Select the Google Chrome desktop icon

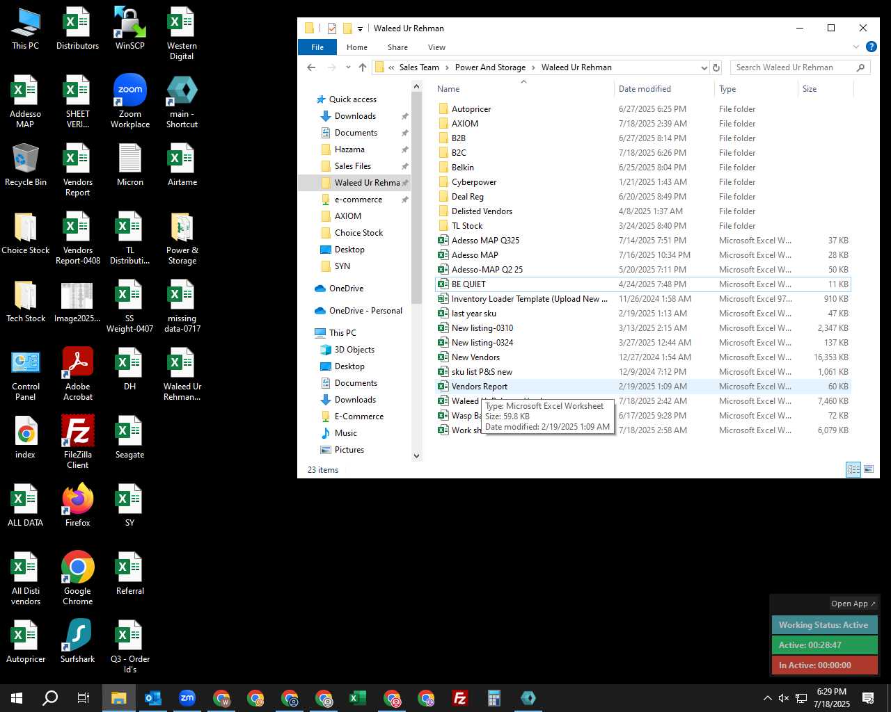pos(78,578)
